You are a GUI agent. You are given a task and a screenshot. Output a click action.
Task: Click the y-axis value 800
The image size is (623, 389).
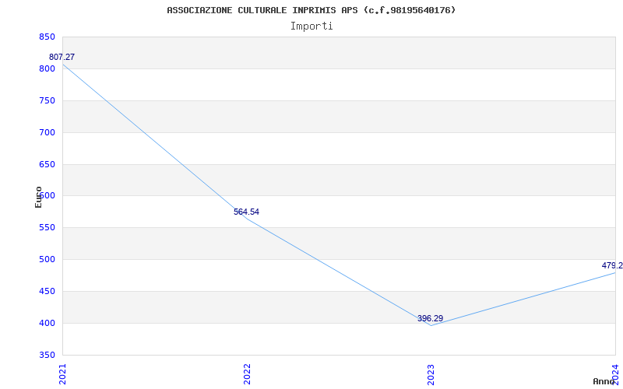click(x=47, y=68)
